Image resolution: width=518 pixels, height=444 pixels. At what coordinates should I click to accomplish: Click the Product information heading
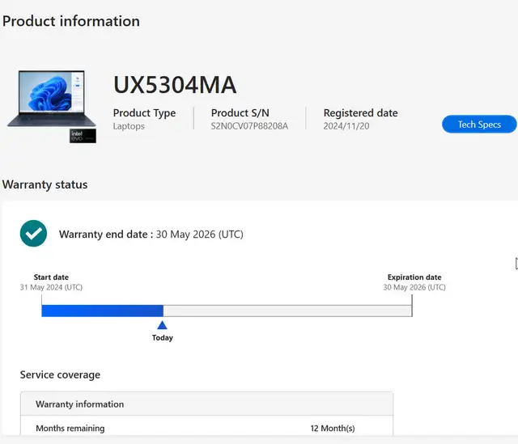[71, 21]
